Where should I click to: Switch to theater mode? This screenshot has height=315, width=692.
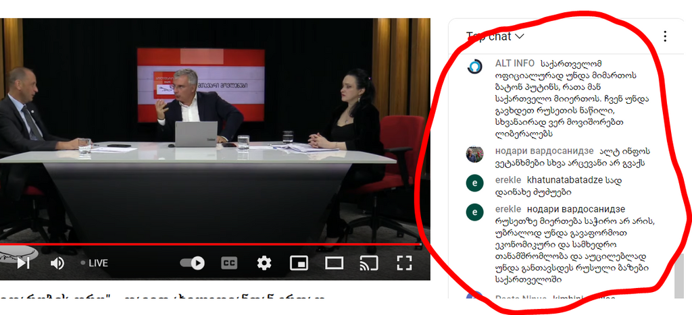click(x=334, y=263)
